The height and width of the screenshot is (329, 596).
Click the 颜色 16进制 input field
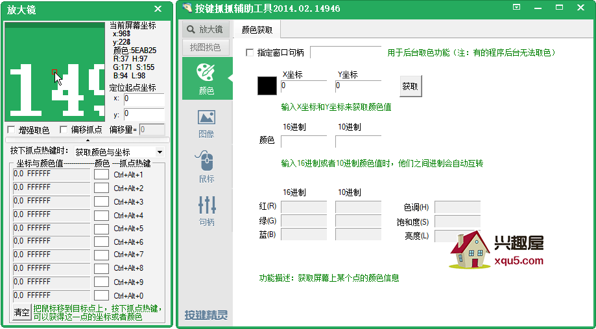click(x=304, y=142)
